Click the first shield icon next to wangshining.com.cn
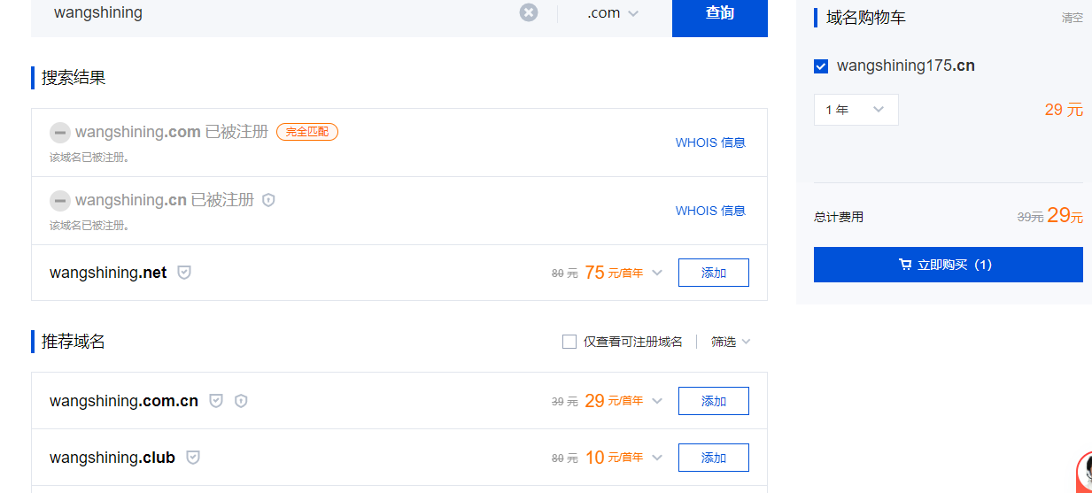Viewport: 1092px width, 493px height. 216,401
